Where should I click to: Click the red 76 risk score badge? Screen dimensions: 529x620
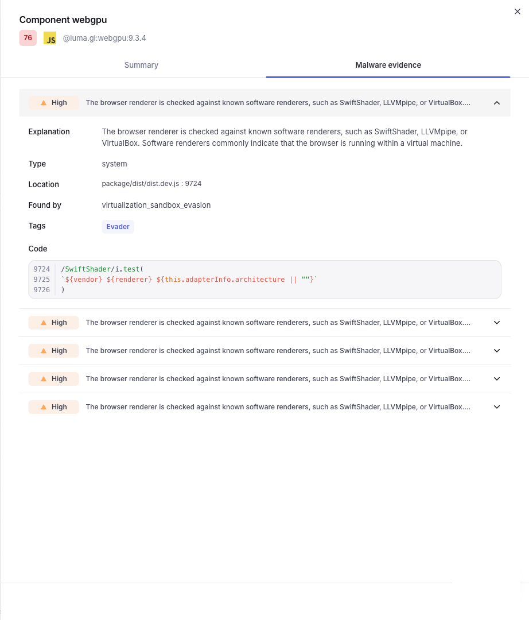(x=28, y=38)
